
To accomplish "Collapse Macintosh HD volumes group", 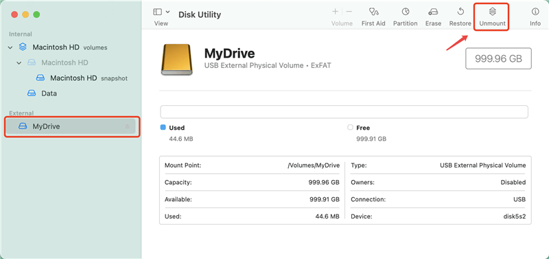I will pyautogui.click(x=10, y=47).
